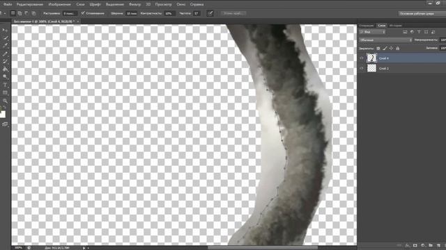Click the background color white swatch
The height and width of the screenshot is (250, 446).
click(x=3, y=115)
